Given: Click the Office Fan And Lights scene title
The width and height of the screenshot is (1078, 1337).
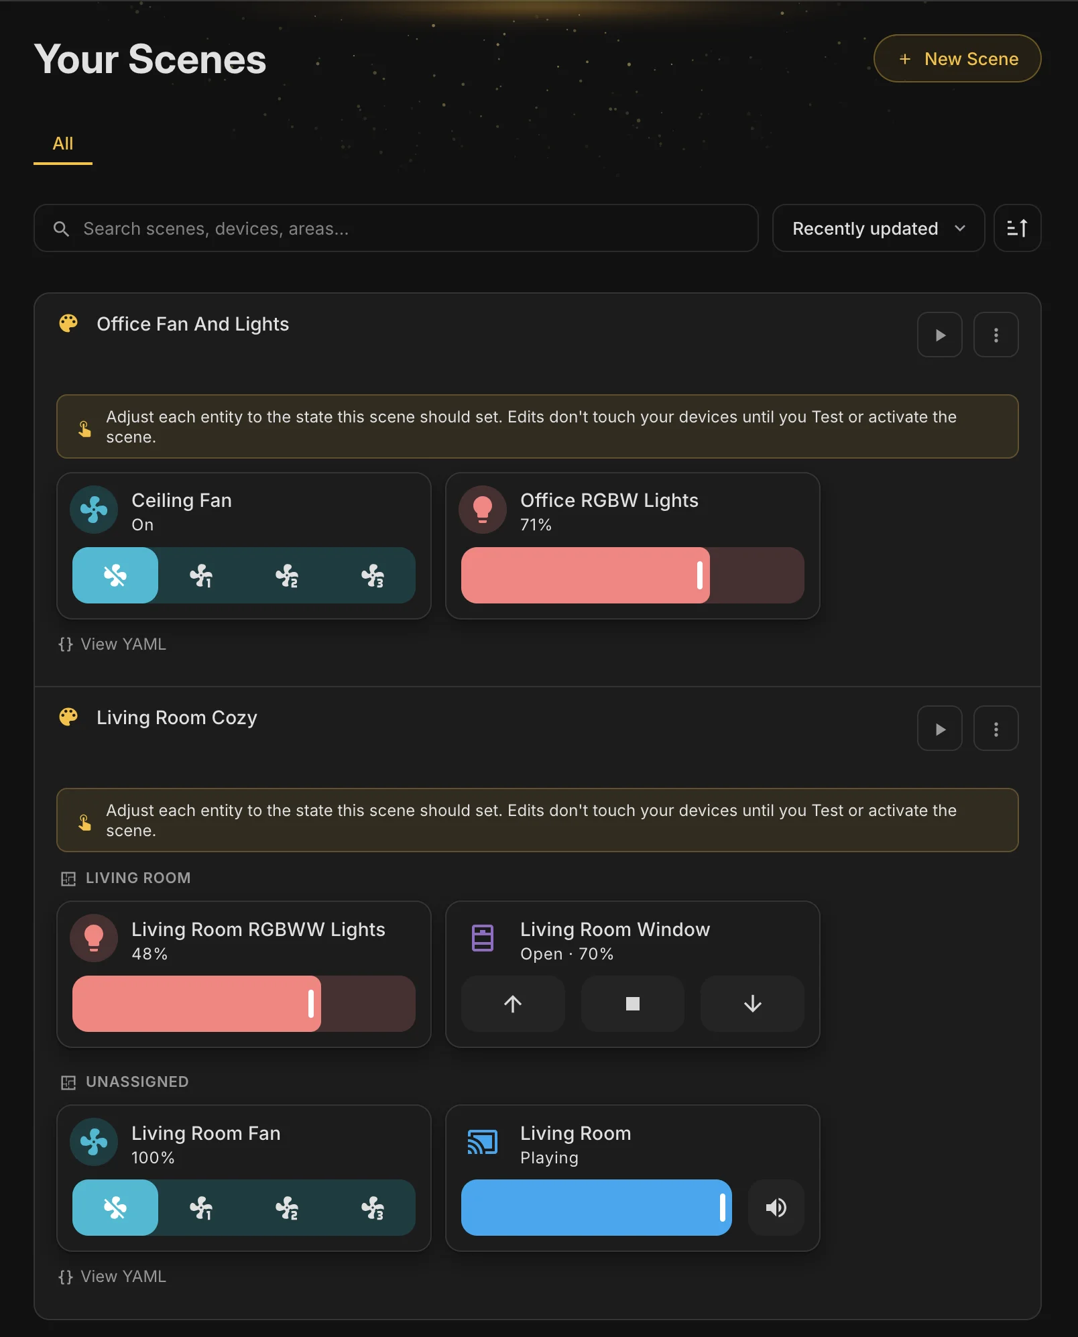Looking at the screenshot, I should 193,324.
